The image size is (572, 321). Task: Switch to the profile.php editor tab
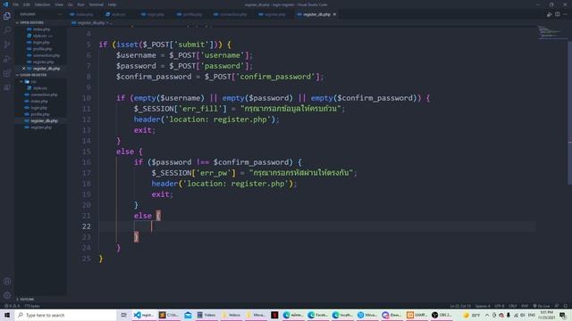tap(191, 14)
